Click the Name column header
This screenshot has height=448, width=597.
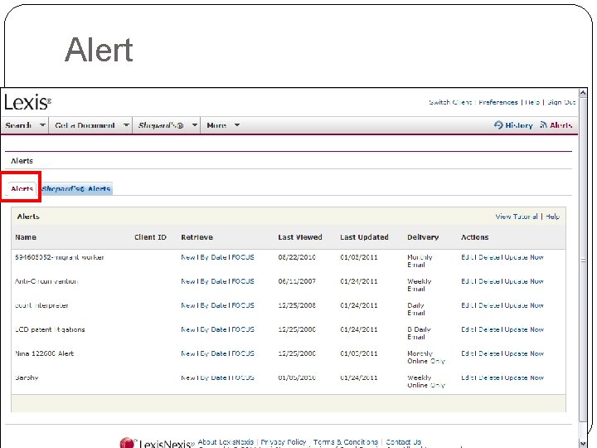(26, 237)
